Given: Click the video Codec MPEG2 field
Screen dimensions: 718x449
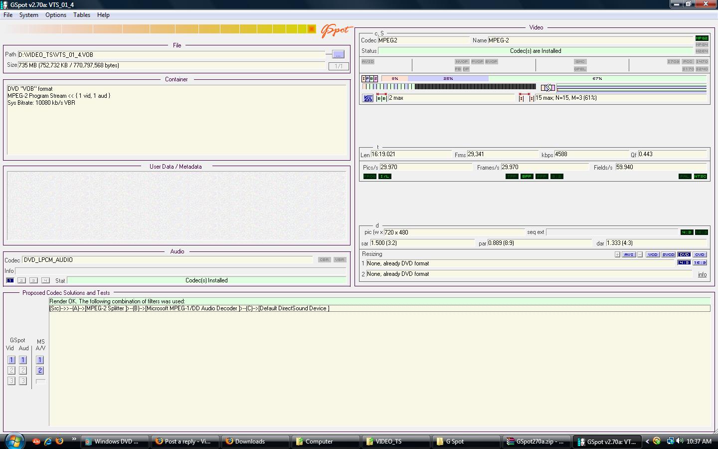Looking at the screenshot, I should coord(423,40).
